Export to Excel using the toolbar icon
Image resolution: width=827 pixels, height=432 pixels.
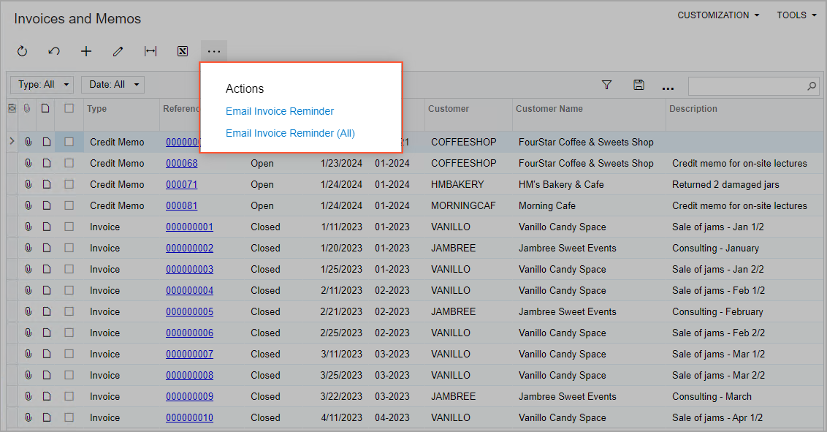tap(183, 51)
